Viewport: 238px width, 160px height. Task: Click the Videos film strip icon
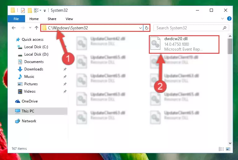tap(20, 91)
